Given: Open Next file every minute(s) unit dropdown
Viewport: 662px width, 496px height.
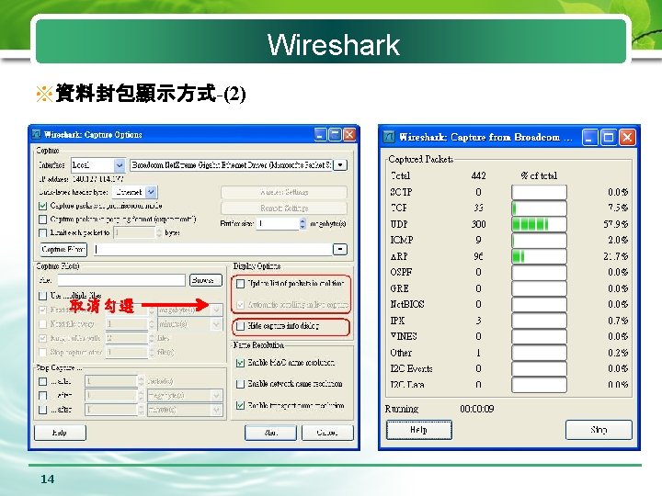Looking at the screenshot, I should [x=217, y=324].
